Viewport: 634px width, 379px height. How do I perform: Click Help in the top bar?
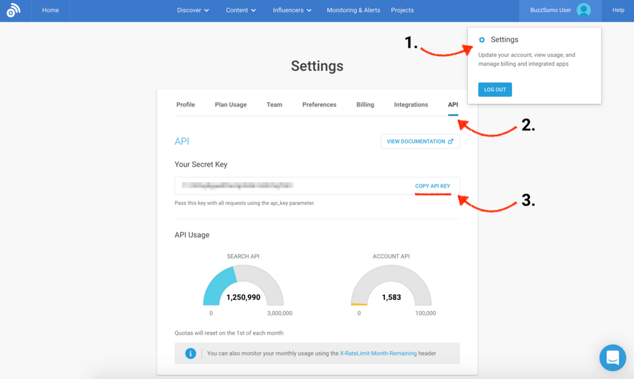[x=618, y=11]
